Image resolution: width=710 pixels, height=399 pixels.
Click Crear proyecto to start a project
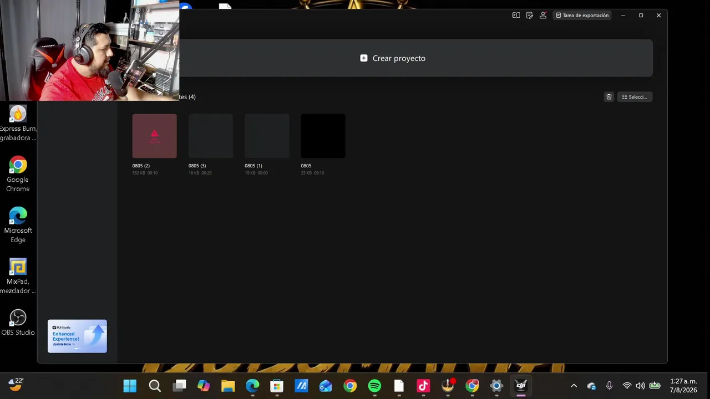click(393, 58)
